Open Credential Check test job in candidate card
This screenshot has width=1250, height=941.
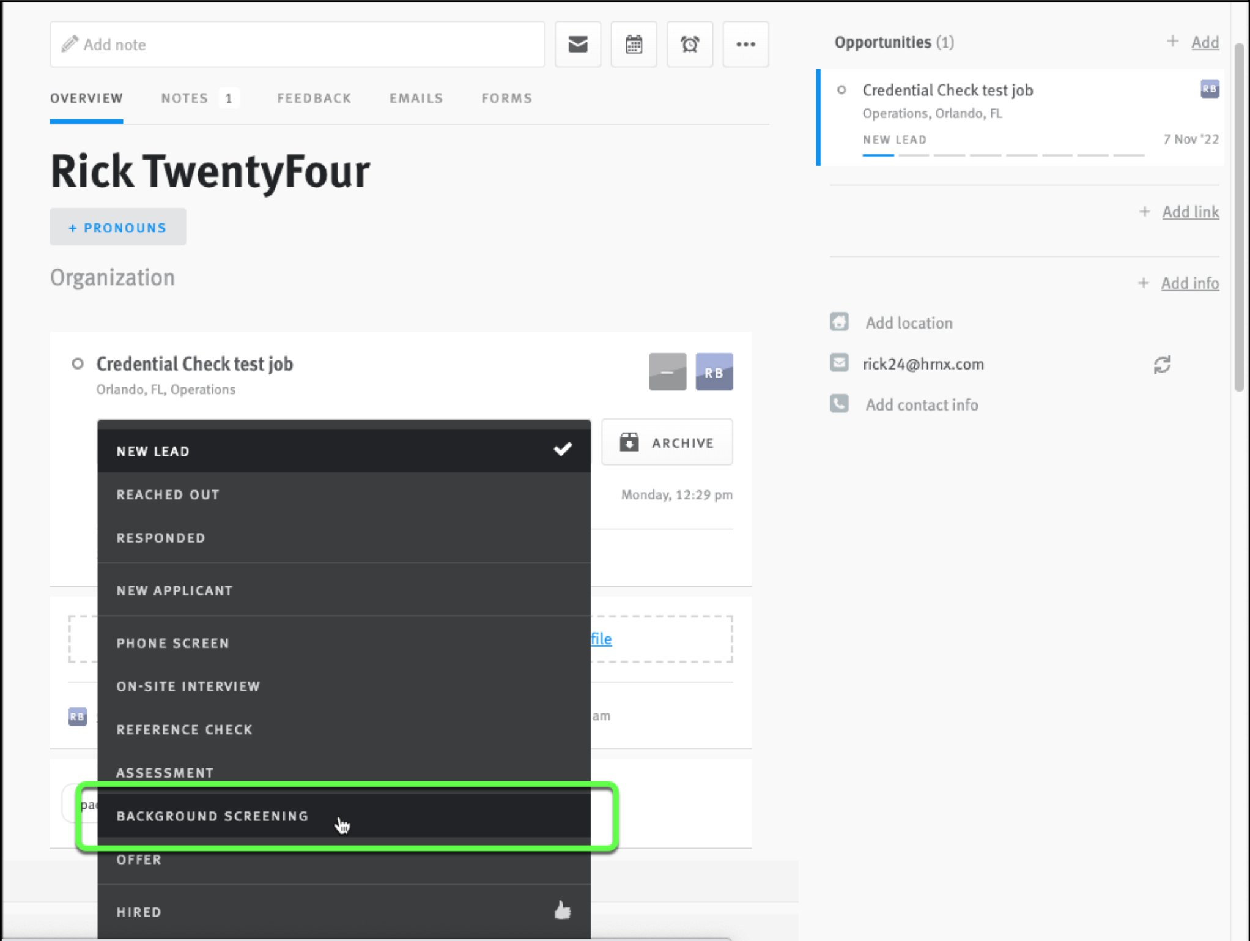click(194, 364)
